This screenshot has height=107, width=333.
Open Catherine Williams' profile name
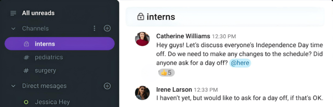pyautogui.click(x=183, y=36)
